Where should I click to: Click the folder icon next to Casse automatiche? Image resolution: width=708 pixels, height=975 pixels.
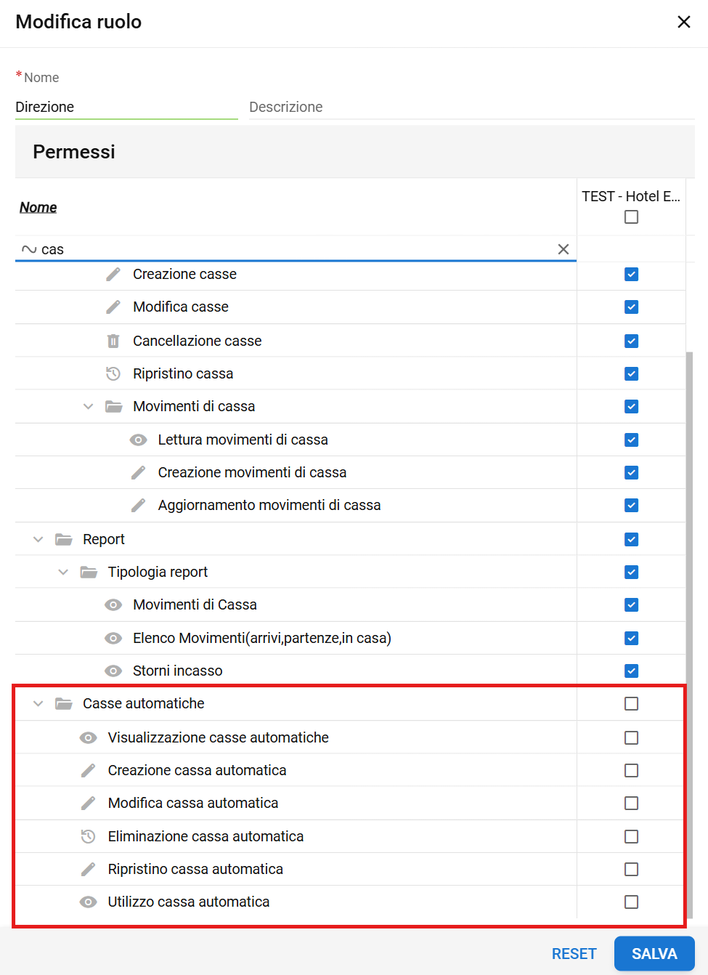[64, 703]
